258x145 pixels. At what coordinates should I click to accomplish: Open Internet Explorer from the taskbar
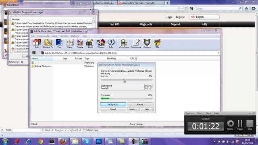tap(29, 141)
